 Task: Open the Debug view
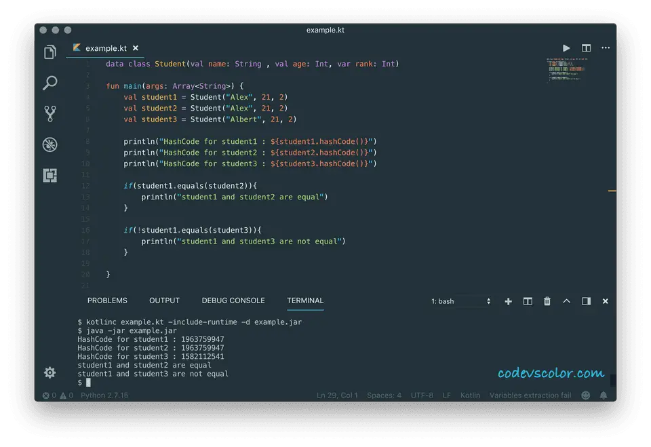click(x=50, y=144)
